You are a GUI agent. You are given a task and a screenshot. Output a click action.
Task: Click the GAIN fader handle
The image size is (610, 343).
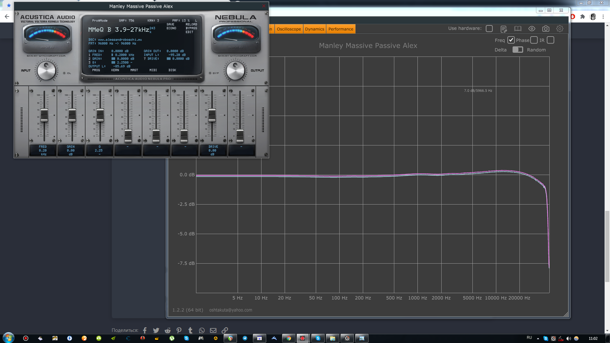(72, 115)
